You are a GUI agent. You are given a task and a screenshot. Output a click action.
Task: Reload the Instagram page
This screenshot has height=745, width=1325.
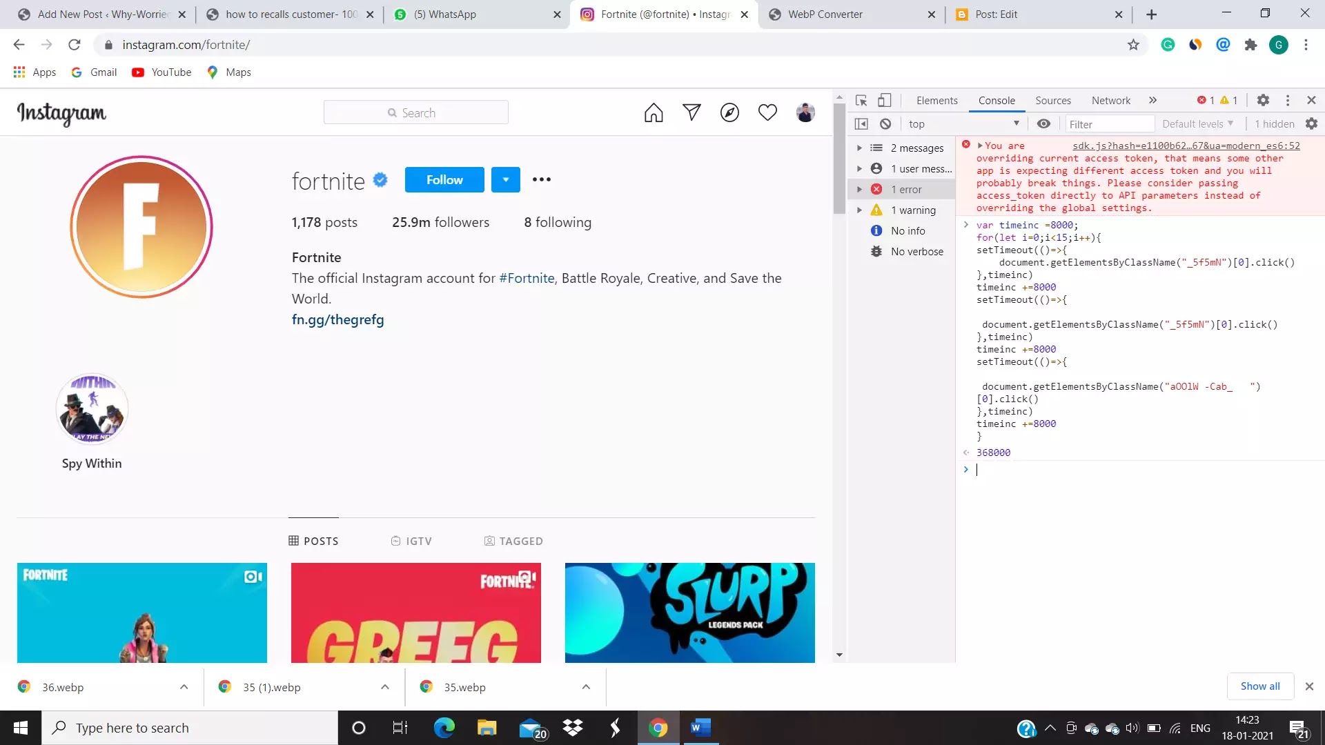tap(75, 45)
